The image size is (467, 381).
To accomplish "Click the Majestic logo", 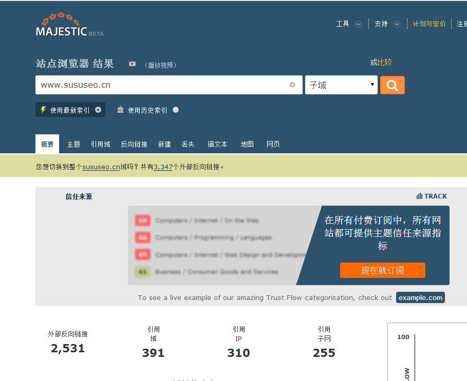I will (x=69, y=26).
